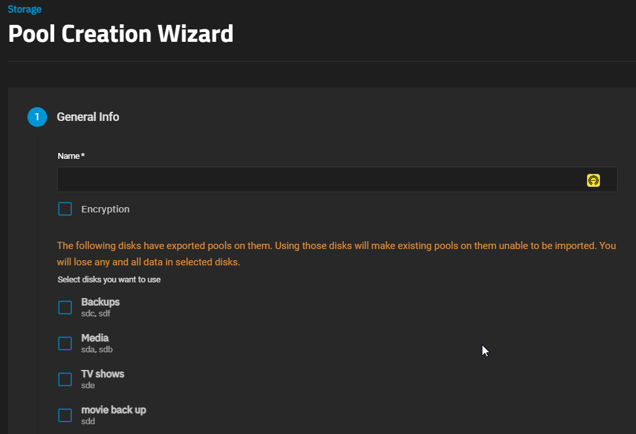The width and height of the screenshot is (636, 434).
Task: Click the step 1 circle icon
Action: click(x=37, y=117)
